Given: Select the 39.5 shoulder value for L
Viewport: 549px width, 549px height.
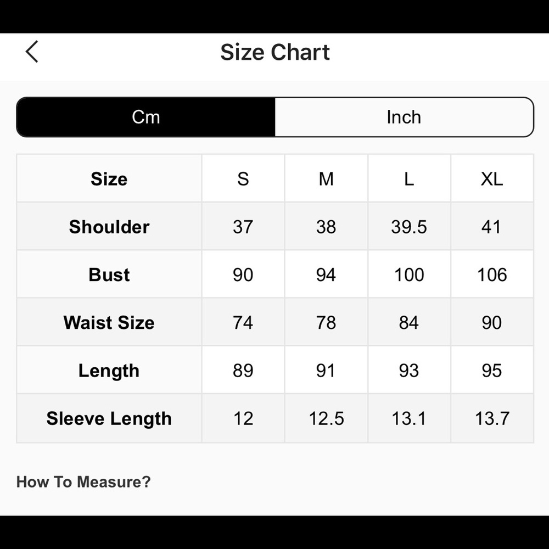Looking at the screenshot, I should [x=409, y=227].
